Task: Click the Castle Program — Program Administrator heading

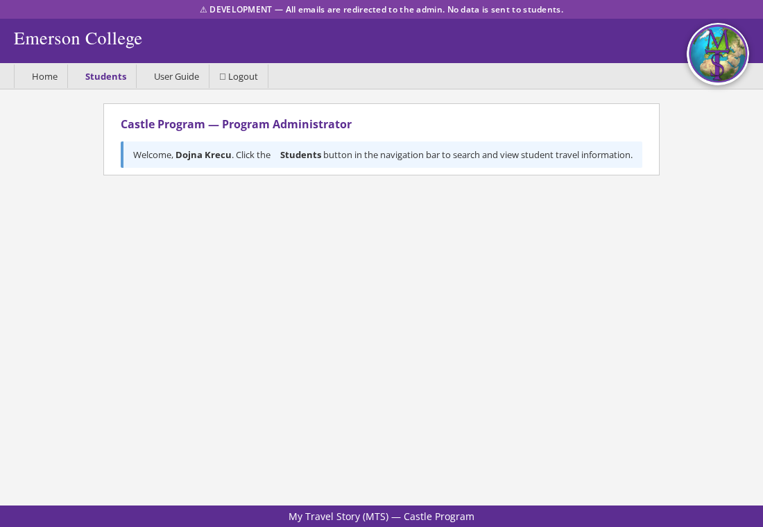Action: coord(236,124)
